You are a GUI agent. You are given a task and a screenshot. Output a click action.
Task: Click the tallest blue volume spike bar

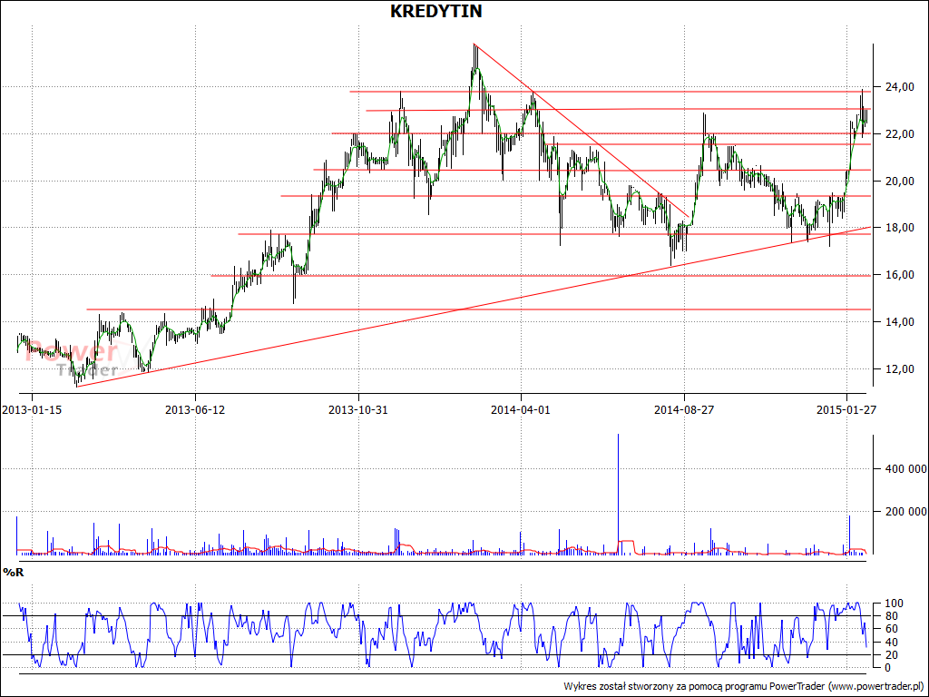pyautogui.click(x=619, y=495)
